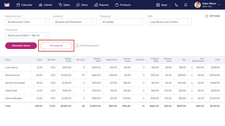Open the Apps grid icon
The width and height of the screenshot is (225, 126).
tap(158, 5)
